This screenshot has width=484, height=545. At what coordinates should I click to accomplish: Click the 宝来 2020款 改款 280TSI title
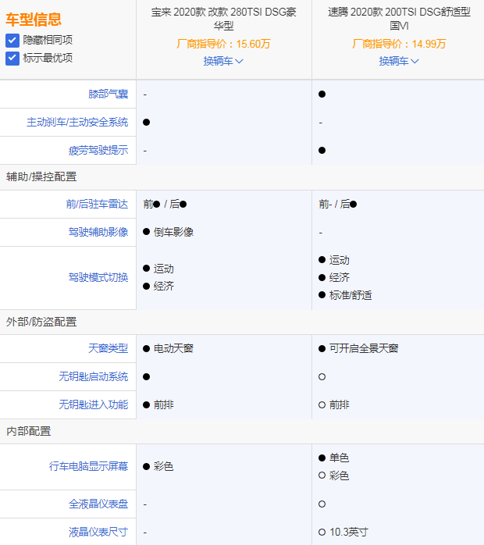coord(223,19)
